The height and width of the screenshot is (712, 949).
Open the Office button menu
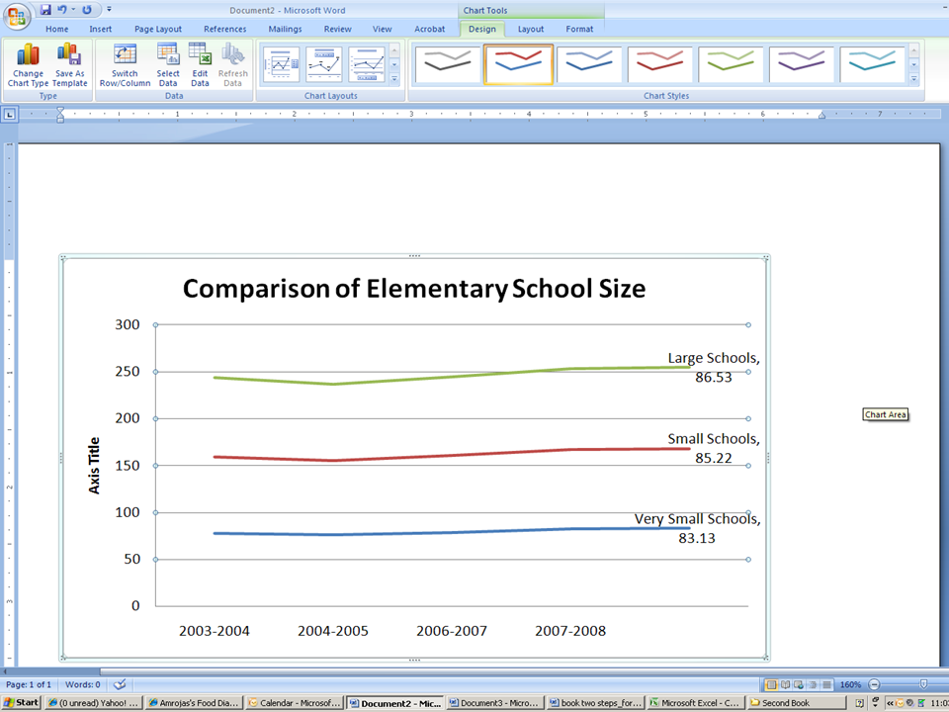coord(17,16)
